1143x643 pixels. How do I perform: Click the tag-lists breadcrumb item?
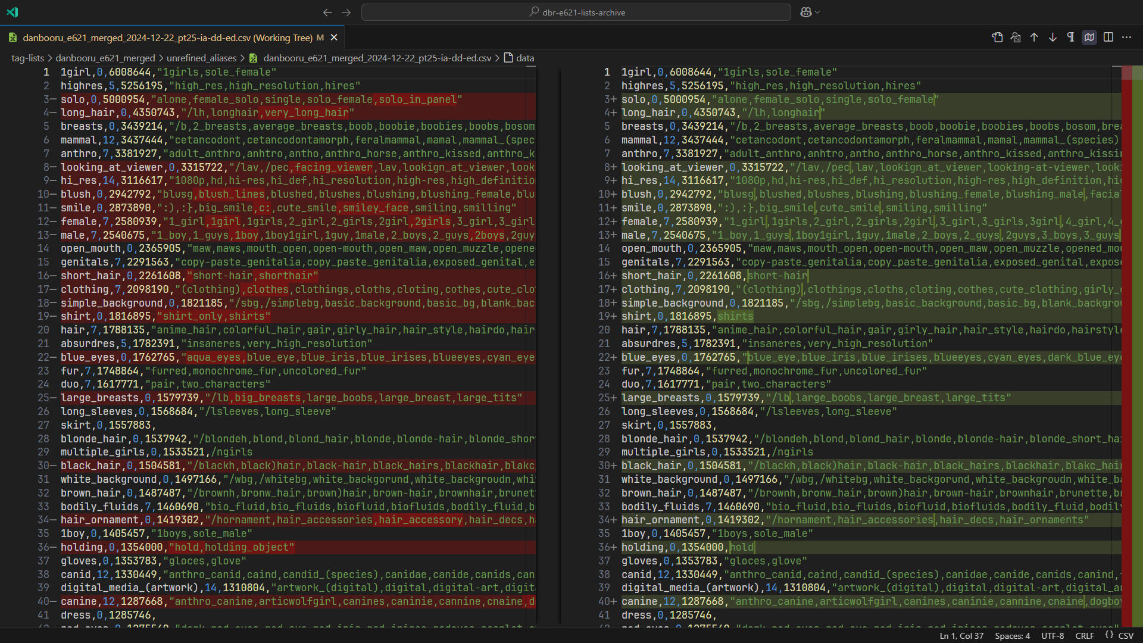[x=27, y=58]
